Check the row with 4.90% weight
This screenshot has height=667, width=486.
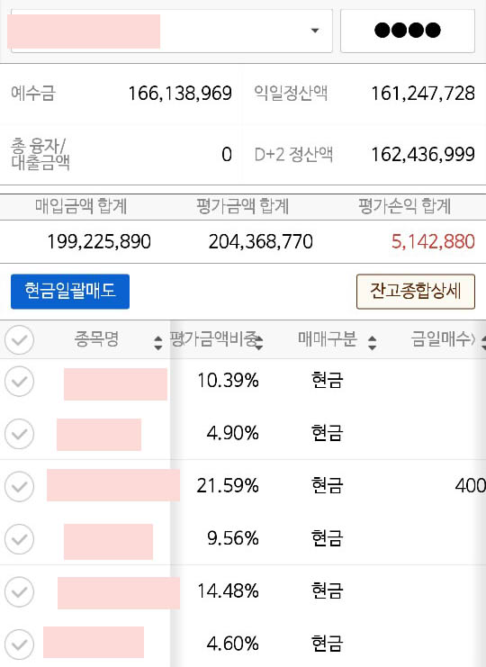point(19,434)
